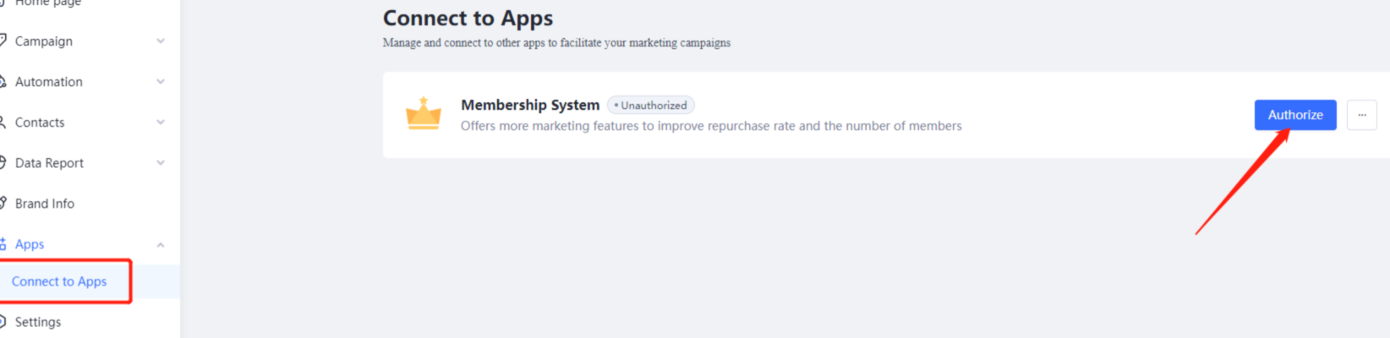Expand the Data Report chevron
Viewport: 1390px width, 338px height.
[x=161, y=163]
